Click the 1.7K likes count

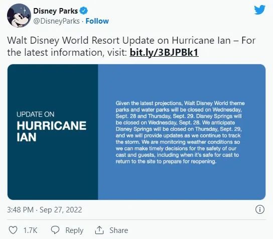(x=30, y=230)
